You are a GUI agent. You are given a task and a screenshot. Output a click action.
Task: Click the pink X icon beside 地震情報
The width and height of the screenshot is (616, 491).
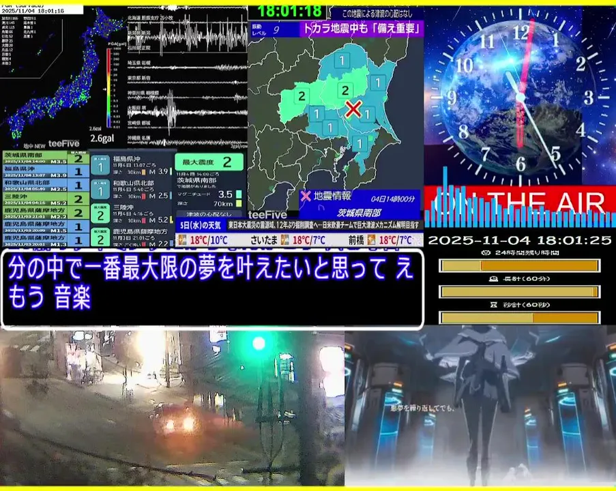coord(305,196)
